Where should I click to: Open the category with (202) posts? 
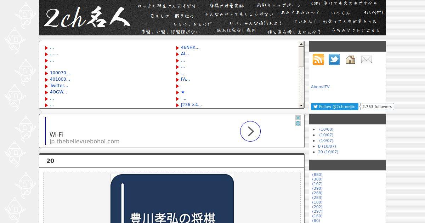click(317, 207)
